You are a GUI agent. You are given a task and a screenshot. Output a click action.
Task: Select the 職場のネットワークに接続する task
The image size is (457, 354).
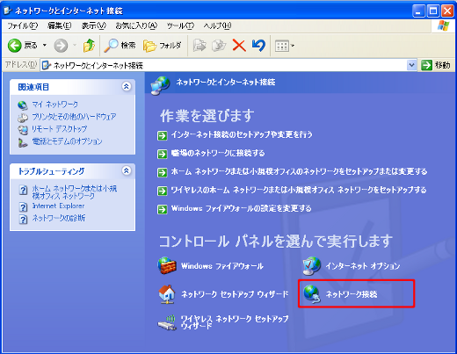pos(218,153)
